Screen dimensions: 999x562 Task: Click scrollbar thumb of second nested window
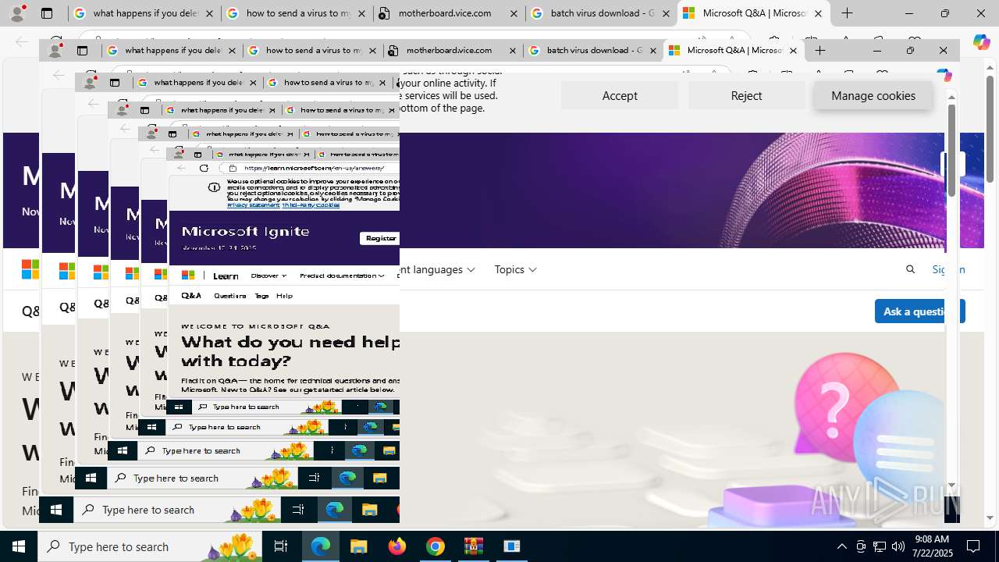pos(951,150)
